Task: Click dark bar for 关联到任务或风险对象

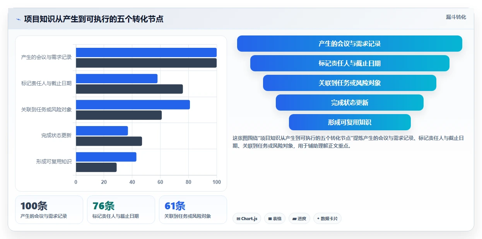Action: [119, 115]
